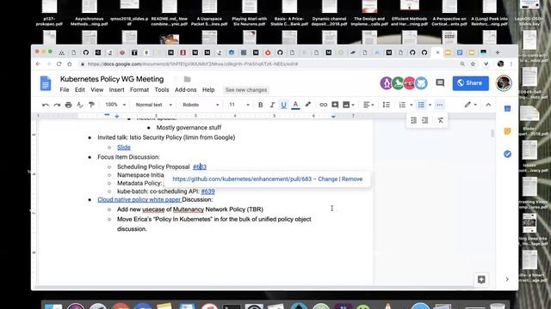Click the Line spacing icon

tap(387, 105)
